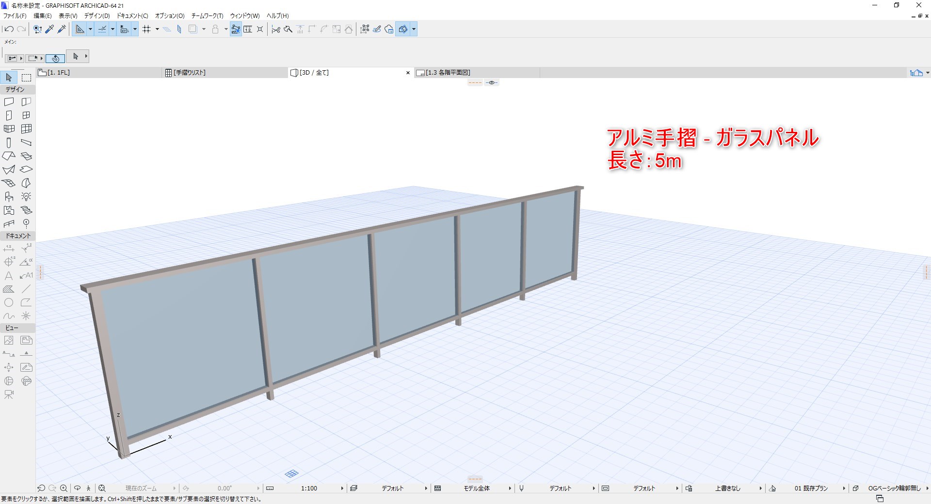Select the Marquee tool
The height and width of the screenshot is (504, 931).
tap(26, 78)
